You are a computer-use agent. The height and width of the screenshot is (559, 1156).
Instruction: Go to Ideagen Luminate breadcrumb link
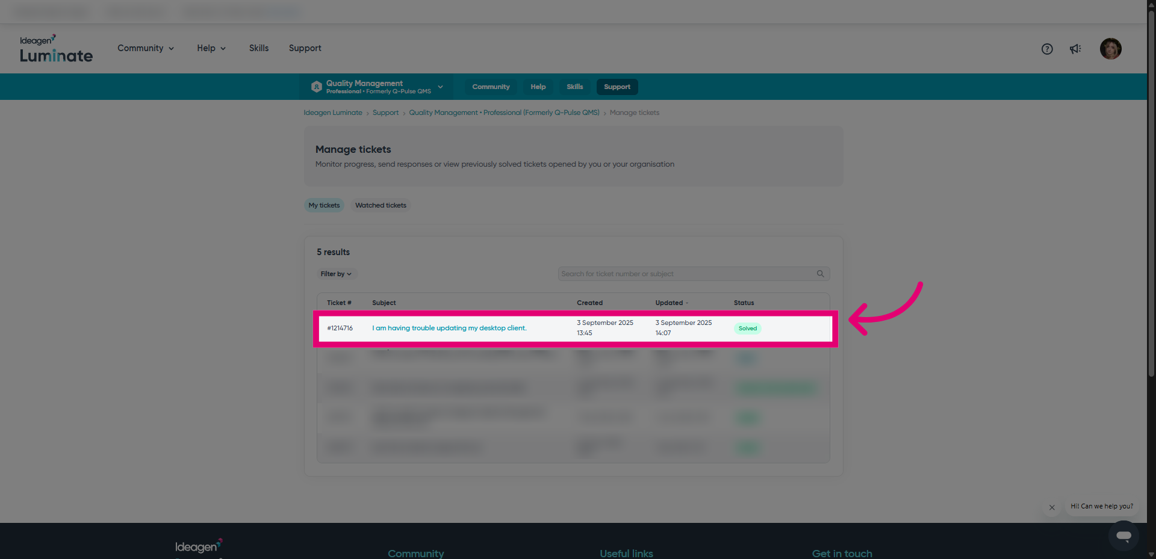(333, 113)
